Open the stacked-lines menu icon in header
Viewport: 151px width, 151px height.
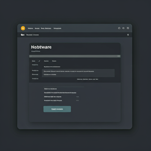pyautogui.click(x=128, y=28)
